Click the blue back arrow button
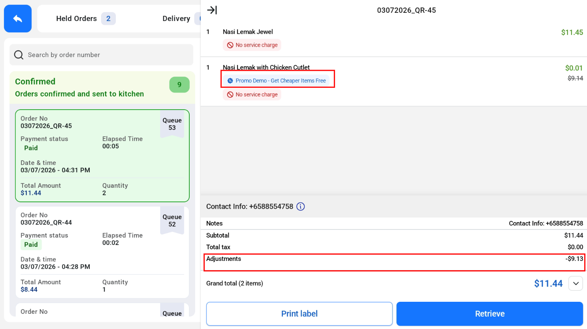This screenshot has height=329, width=587. click(x=18, y=19)
